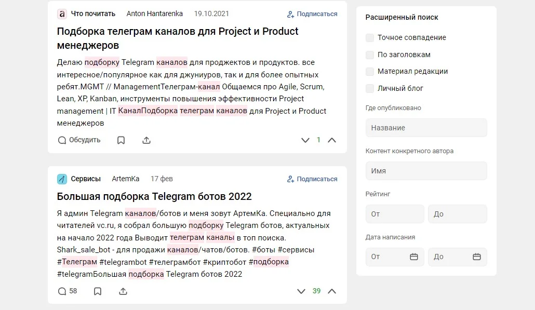Viewport: 535px width, 310px height.
Task: Click 'Обсудить' under the first post
Action: (x=79, y=140)
